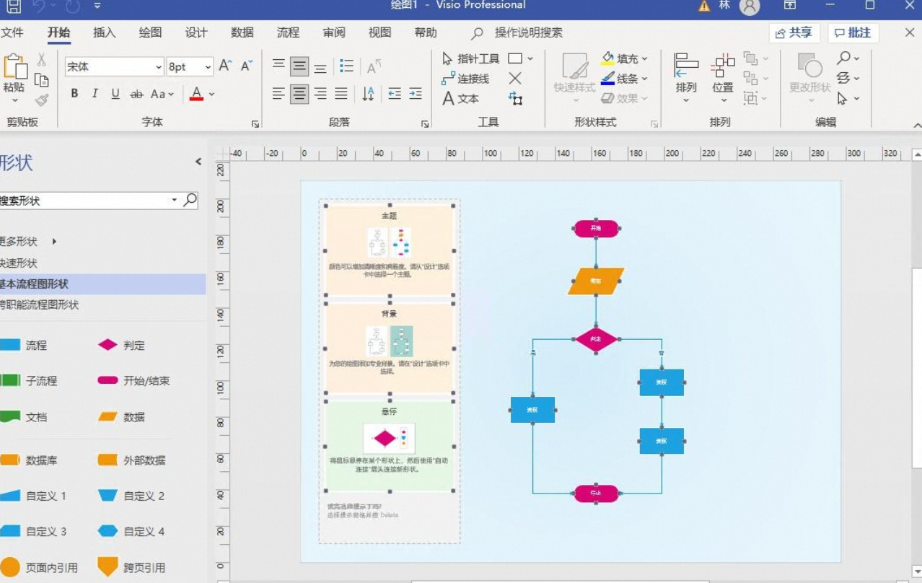This screenshot has height=583, width=922.
Task: Open the font size 8pt dropdown
Action: pos(208,67)
